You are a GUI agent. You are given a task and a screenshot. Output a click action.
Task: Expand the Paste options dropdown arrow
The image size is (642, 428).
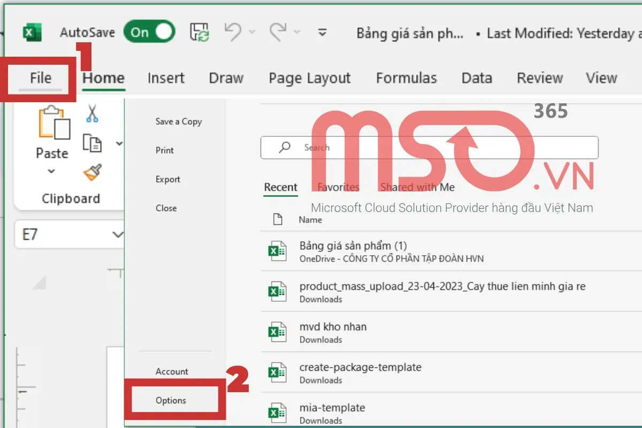[x=51, y=172]
